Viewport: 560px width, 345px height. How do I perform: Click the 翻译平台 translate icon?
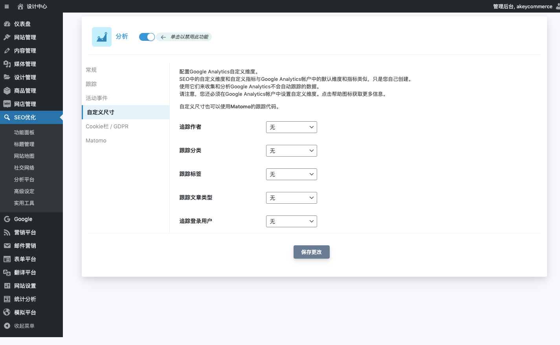(x=7, y=272)
